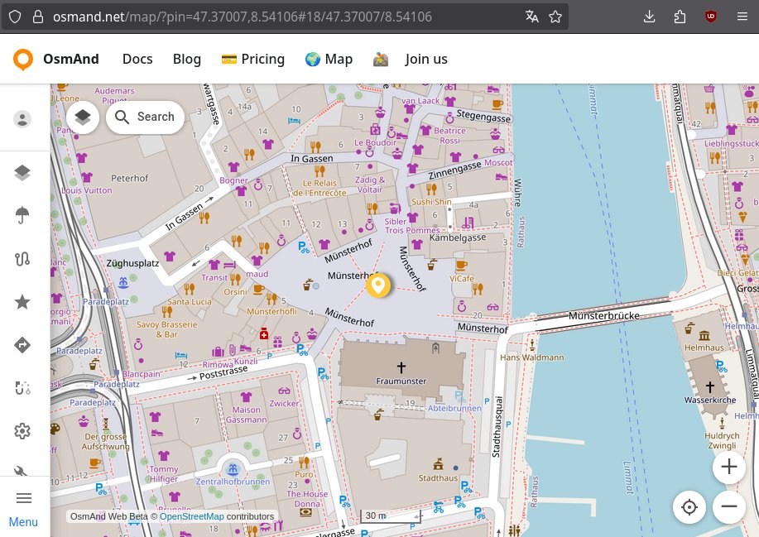Open the Docs menu item

tap(137, 59)
